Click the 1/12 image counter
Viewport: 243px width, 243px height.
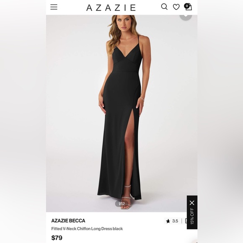point(121,204)
